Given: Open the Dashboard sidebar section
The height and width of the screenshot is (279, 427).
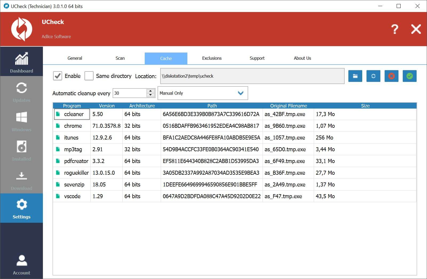Looking at the screenshot, I should point(21,62).
